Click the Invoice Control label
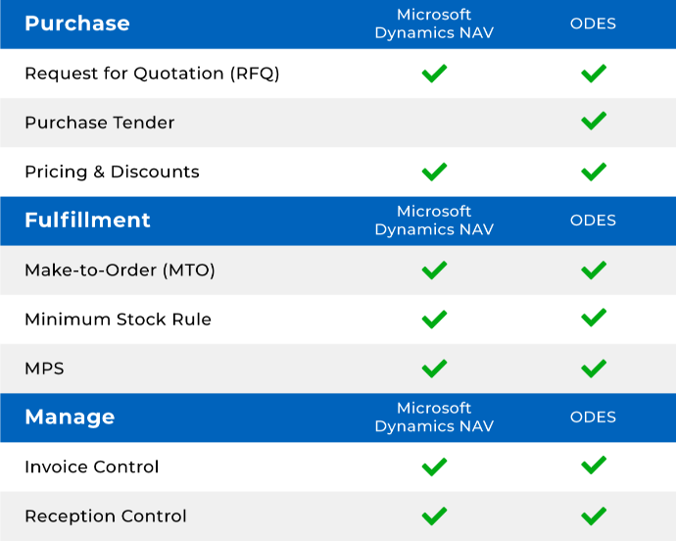 [92, 467]
